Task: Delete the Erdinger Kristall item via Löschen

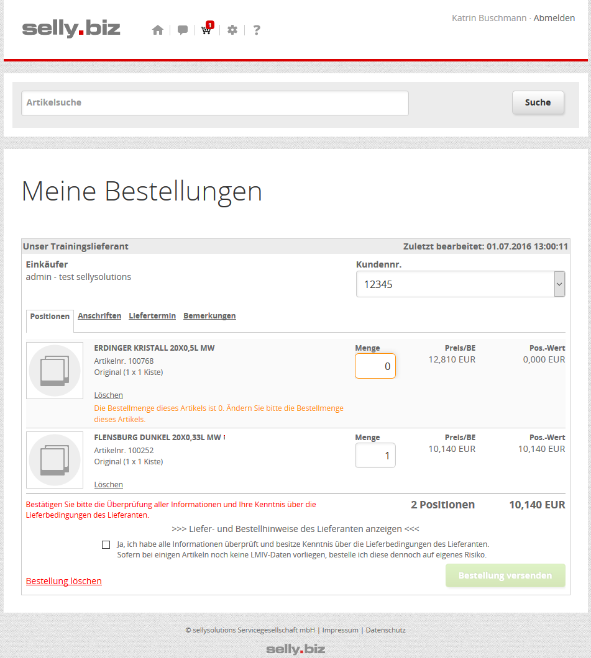Action: (x=109, y=395)
